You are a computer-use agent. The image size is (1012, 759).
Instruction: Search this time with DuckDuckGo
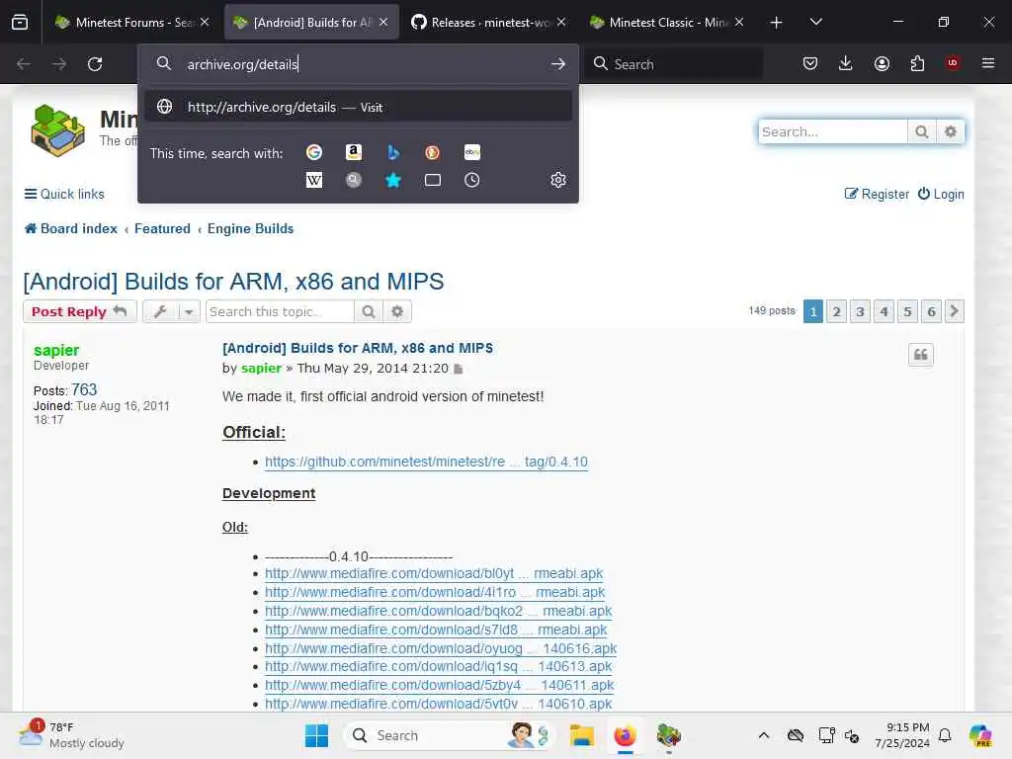433,152
